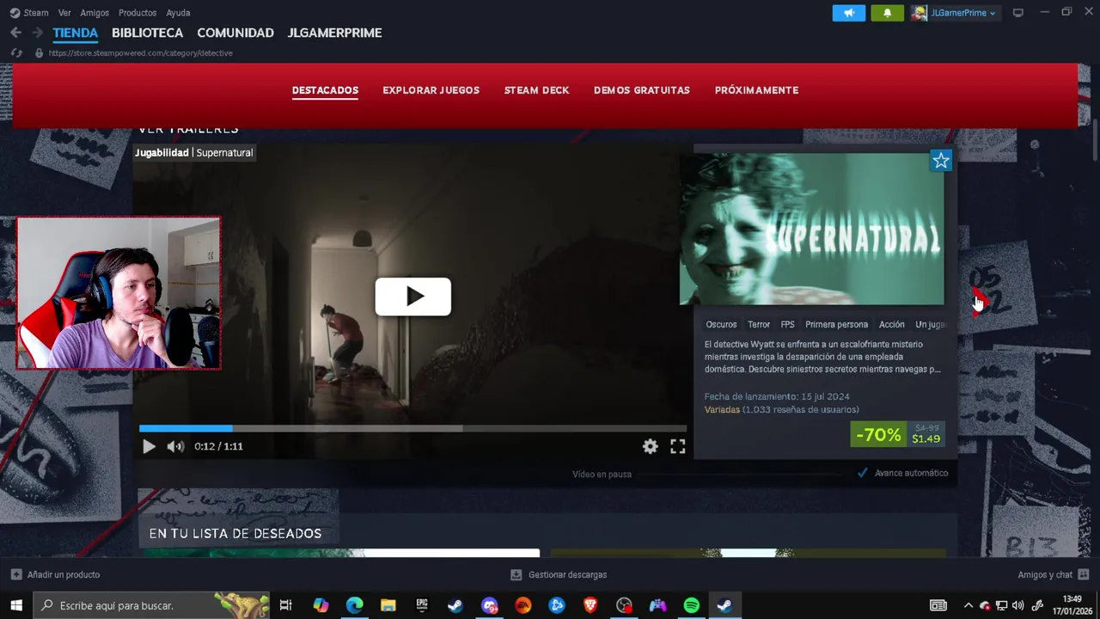
Task: Open the Steam menu
Action: tap(29, 13)
